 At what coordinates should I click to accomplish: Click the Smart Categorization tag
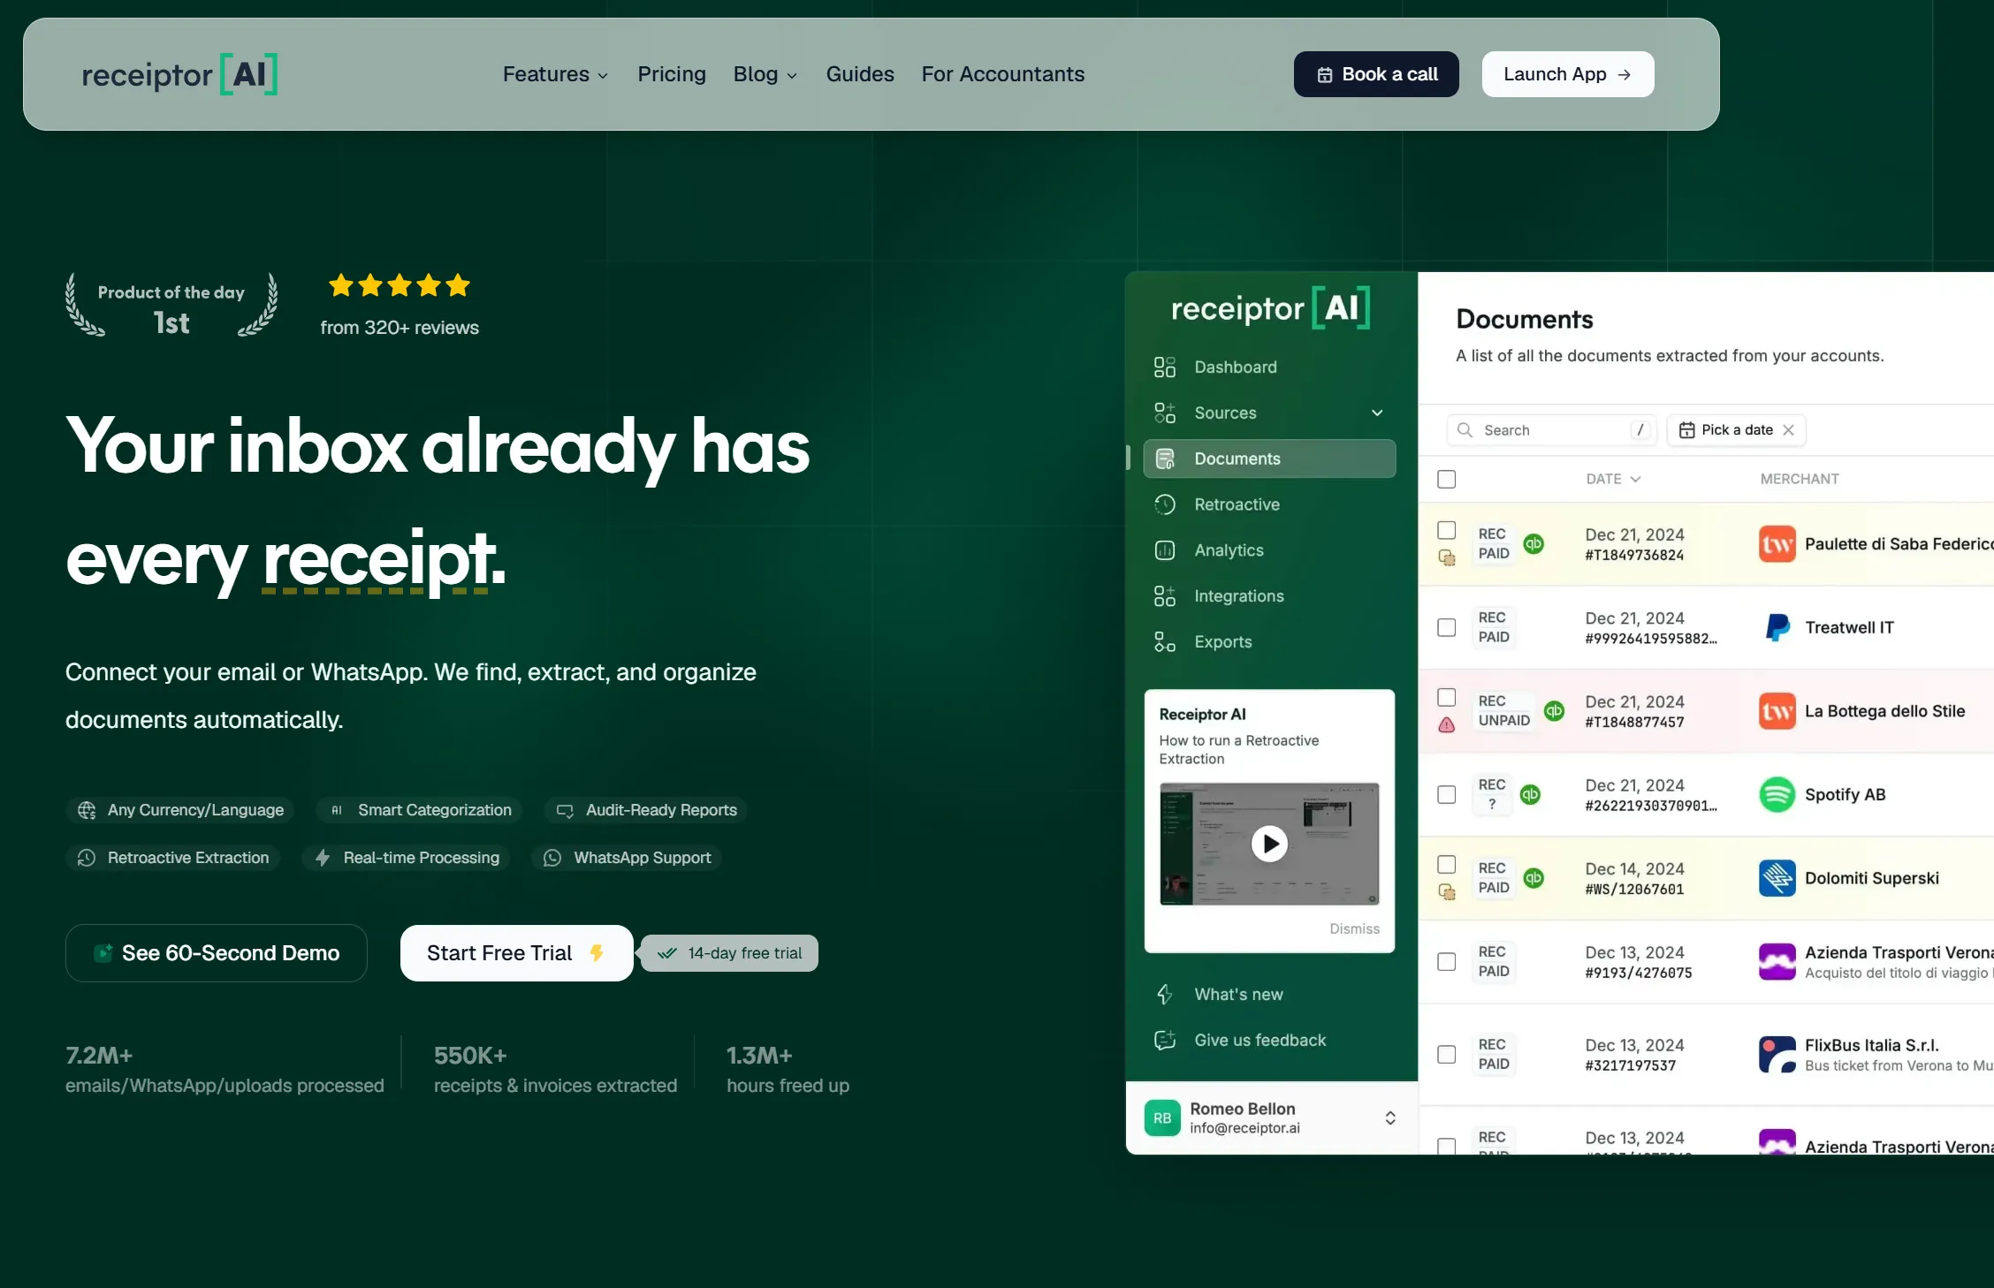click(x=419, y=810)
